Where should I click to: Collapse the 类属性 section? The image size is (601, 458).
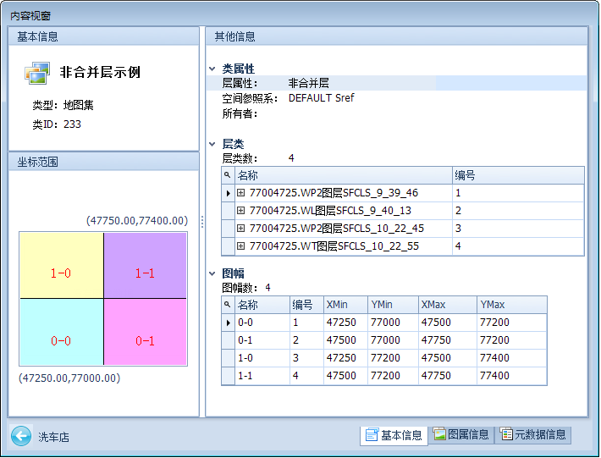pyautogui.click(x=212, y=69)
